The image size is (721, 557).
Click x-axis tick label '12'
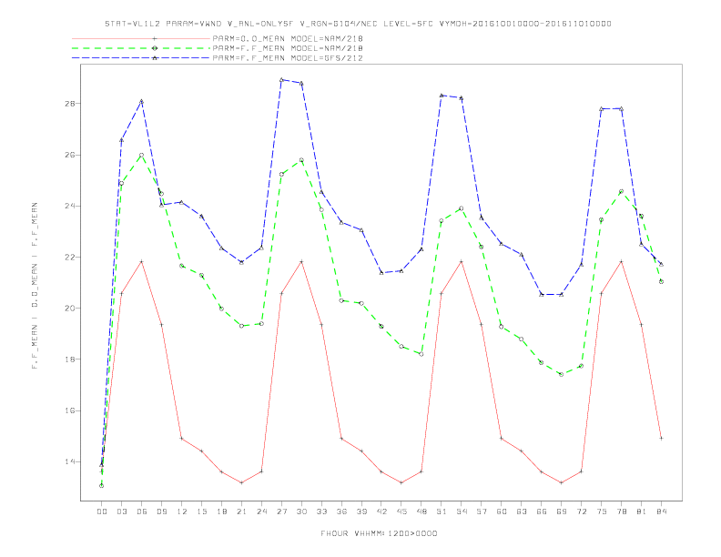pos(182,511)
